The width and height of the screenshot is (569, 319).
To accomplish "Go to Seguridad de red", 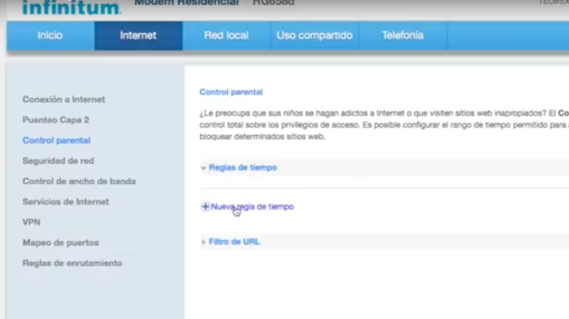I will click(58, 161).
